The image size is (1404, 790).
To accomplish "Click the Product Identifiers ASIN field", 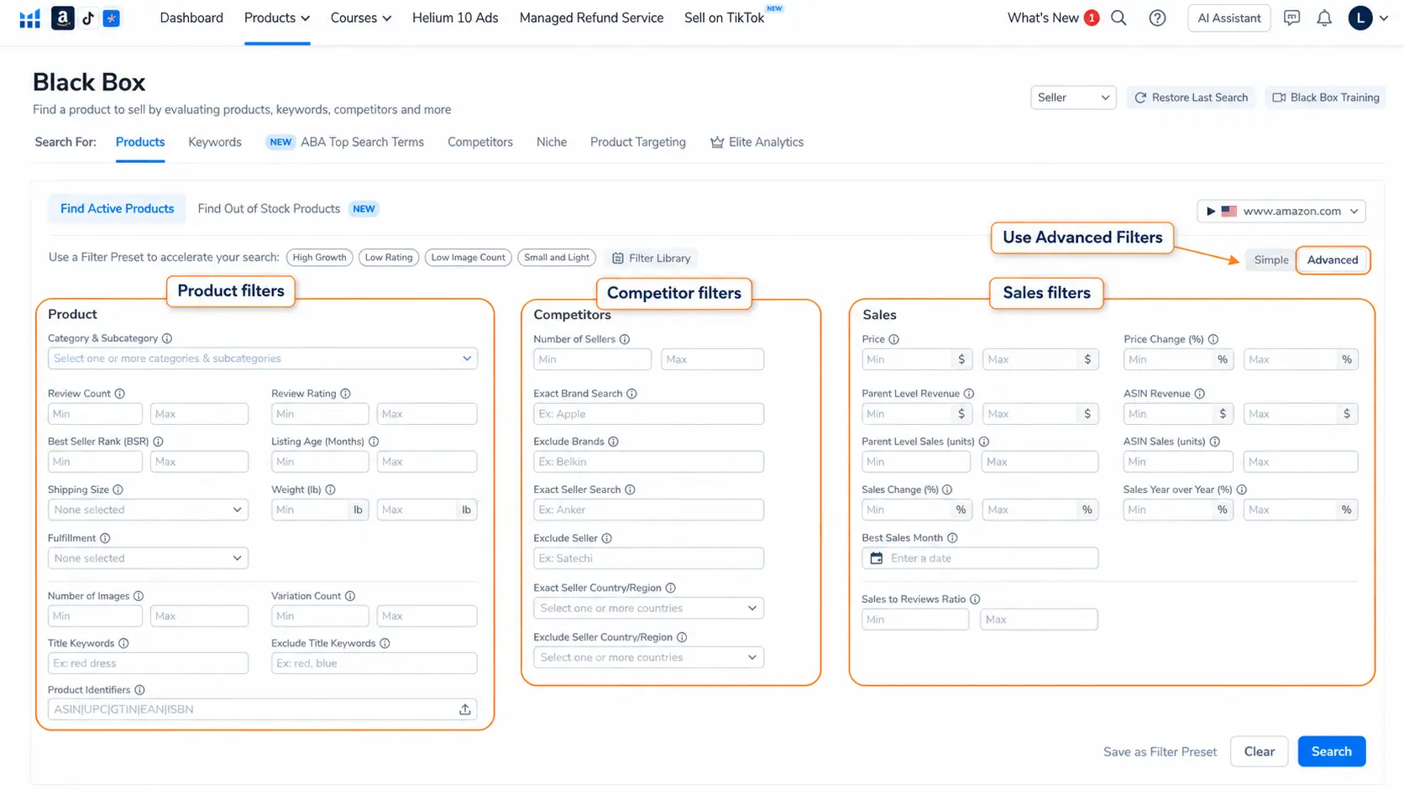I will 263,709.
